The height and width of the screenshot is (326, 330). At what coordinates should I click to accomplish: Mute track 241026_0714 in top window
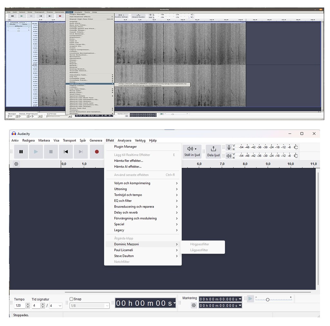(13, 24)
